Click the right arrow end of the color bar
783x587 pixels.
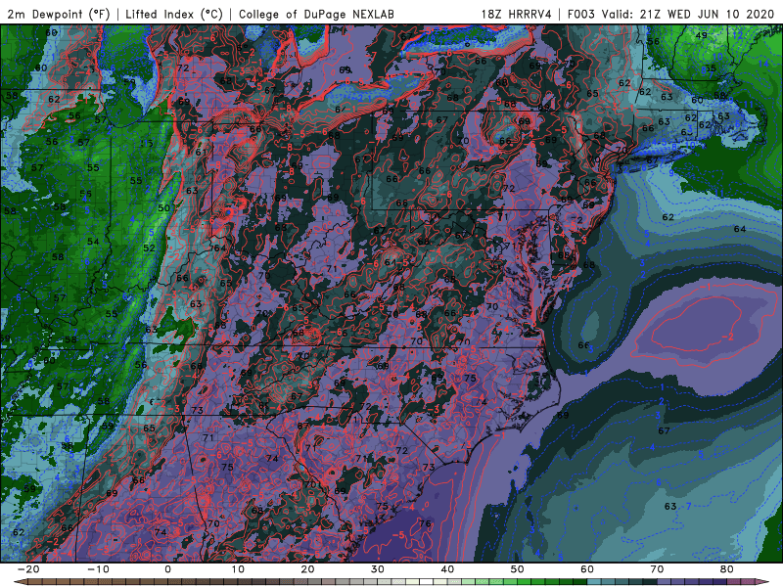(x=764, y=582)
